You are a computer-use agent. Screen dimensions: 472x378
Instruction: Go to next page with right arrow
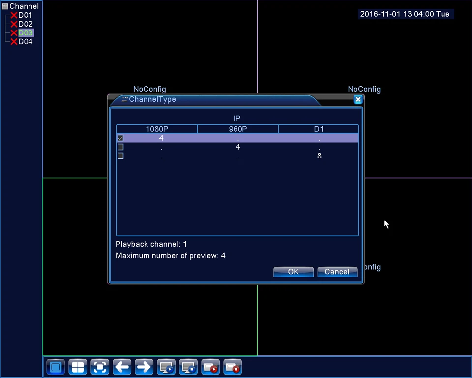(x=144, y=367)
